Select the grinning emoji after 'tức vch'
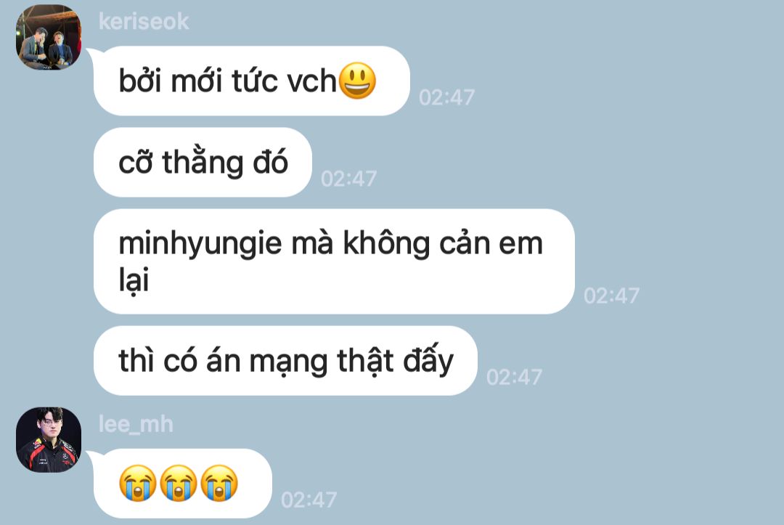 357,81
